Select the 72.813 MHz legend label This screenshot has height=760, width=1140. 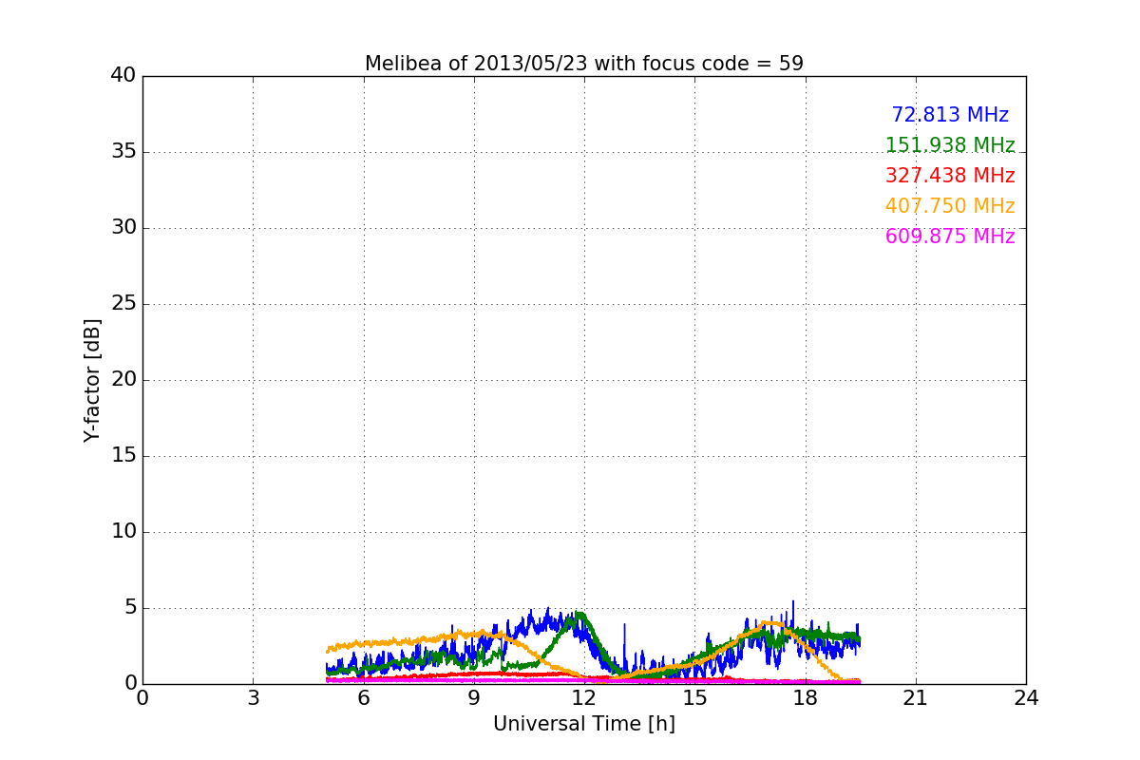pyautogui.click(x=950, y=115)
